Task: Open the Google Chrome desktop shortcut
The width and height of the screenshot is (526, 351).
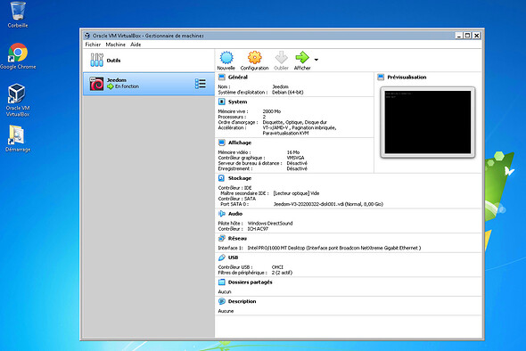Action: tap(18, 56)
